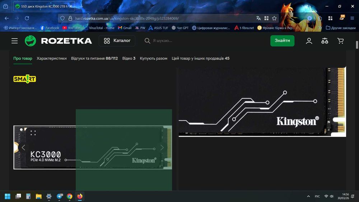This screenshot has height=202, width=359.
Task: Click the SMART badge
Action: 25,79
